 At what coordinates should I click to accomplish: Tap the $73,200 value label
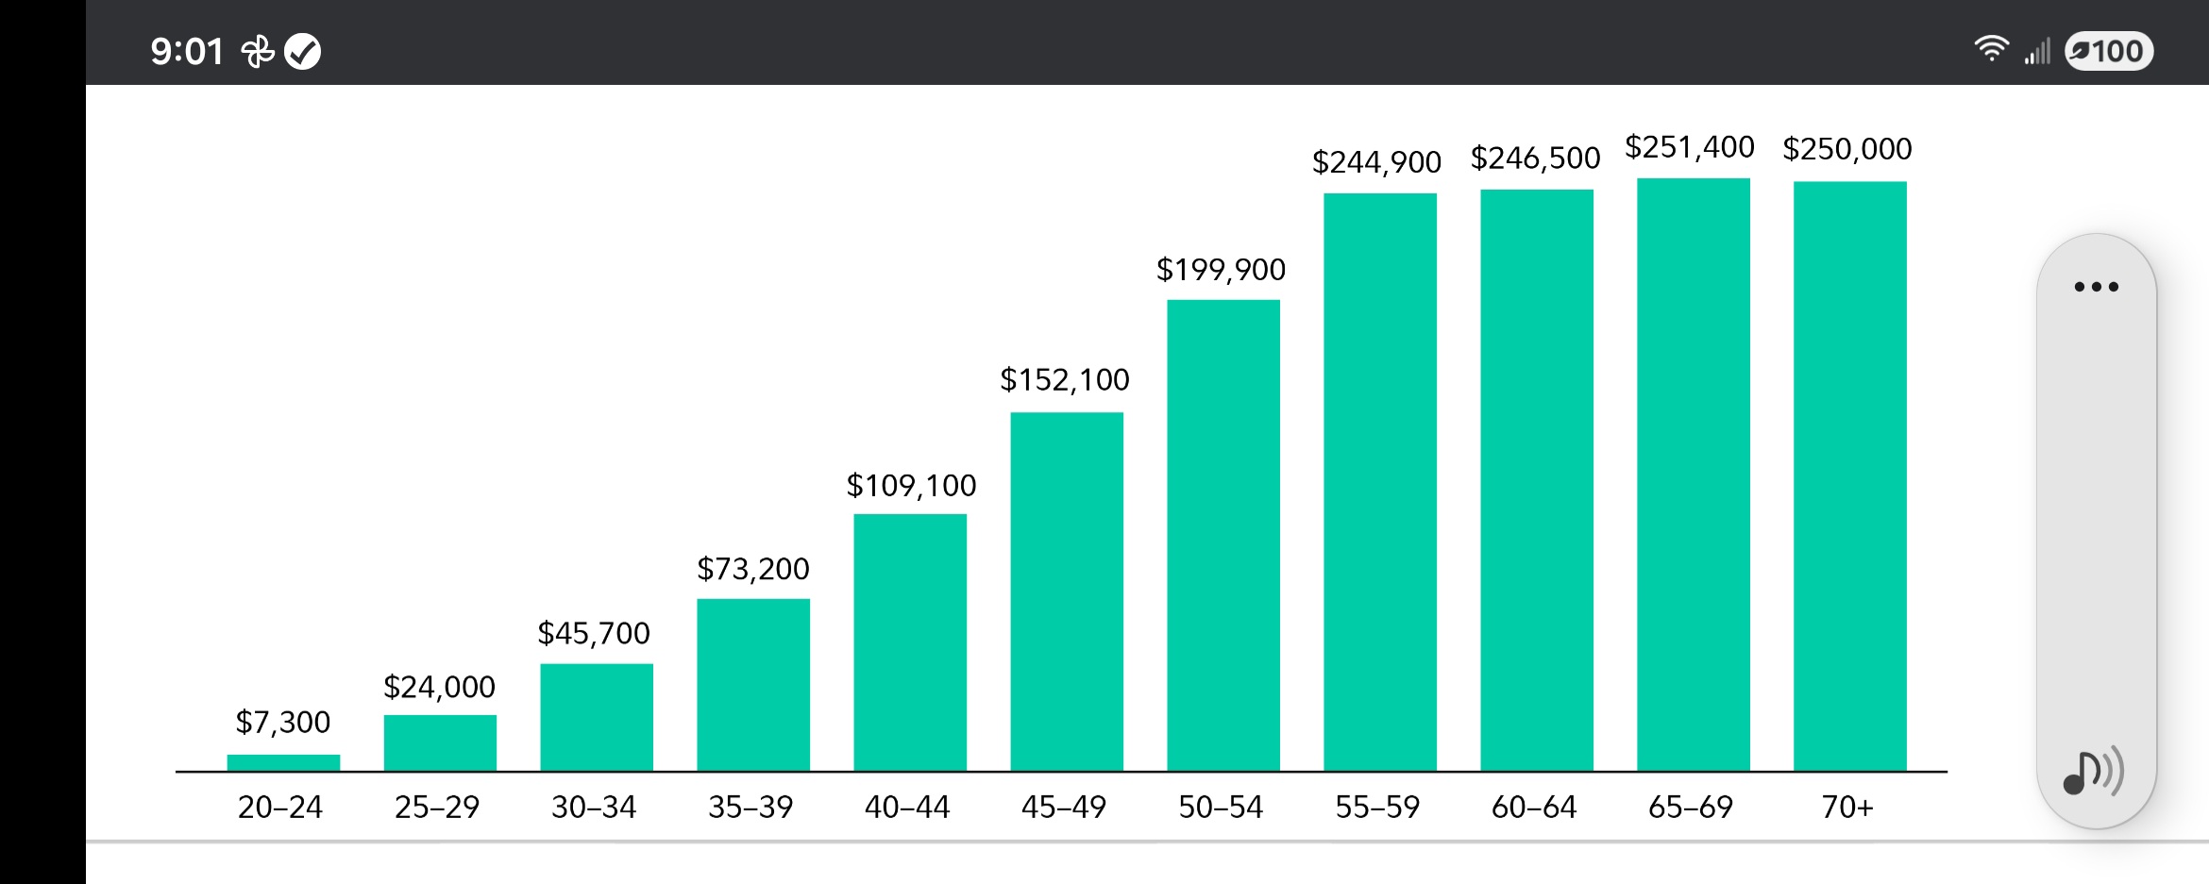pyautogui.click(x=753, y=569)
